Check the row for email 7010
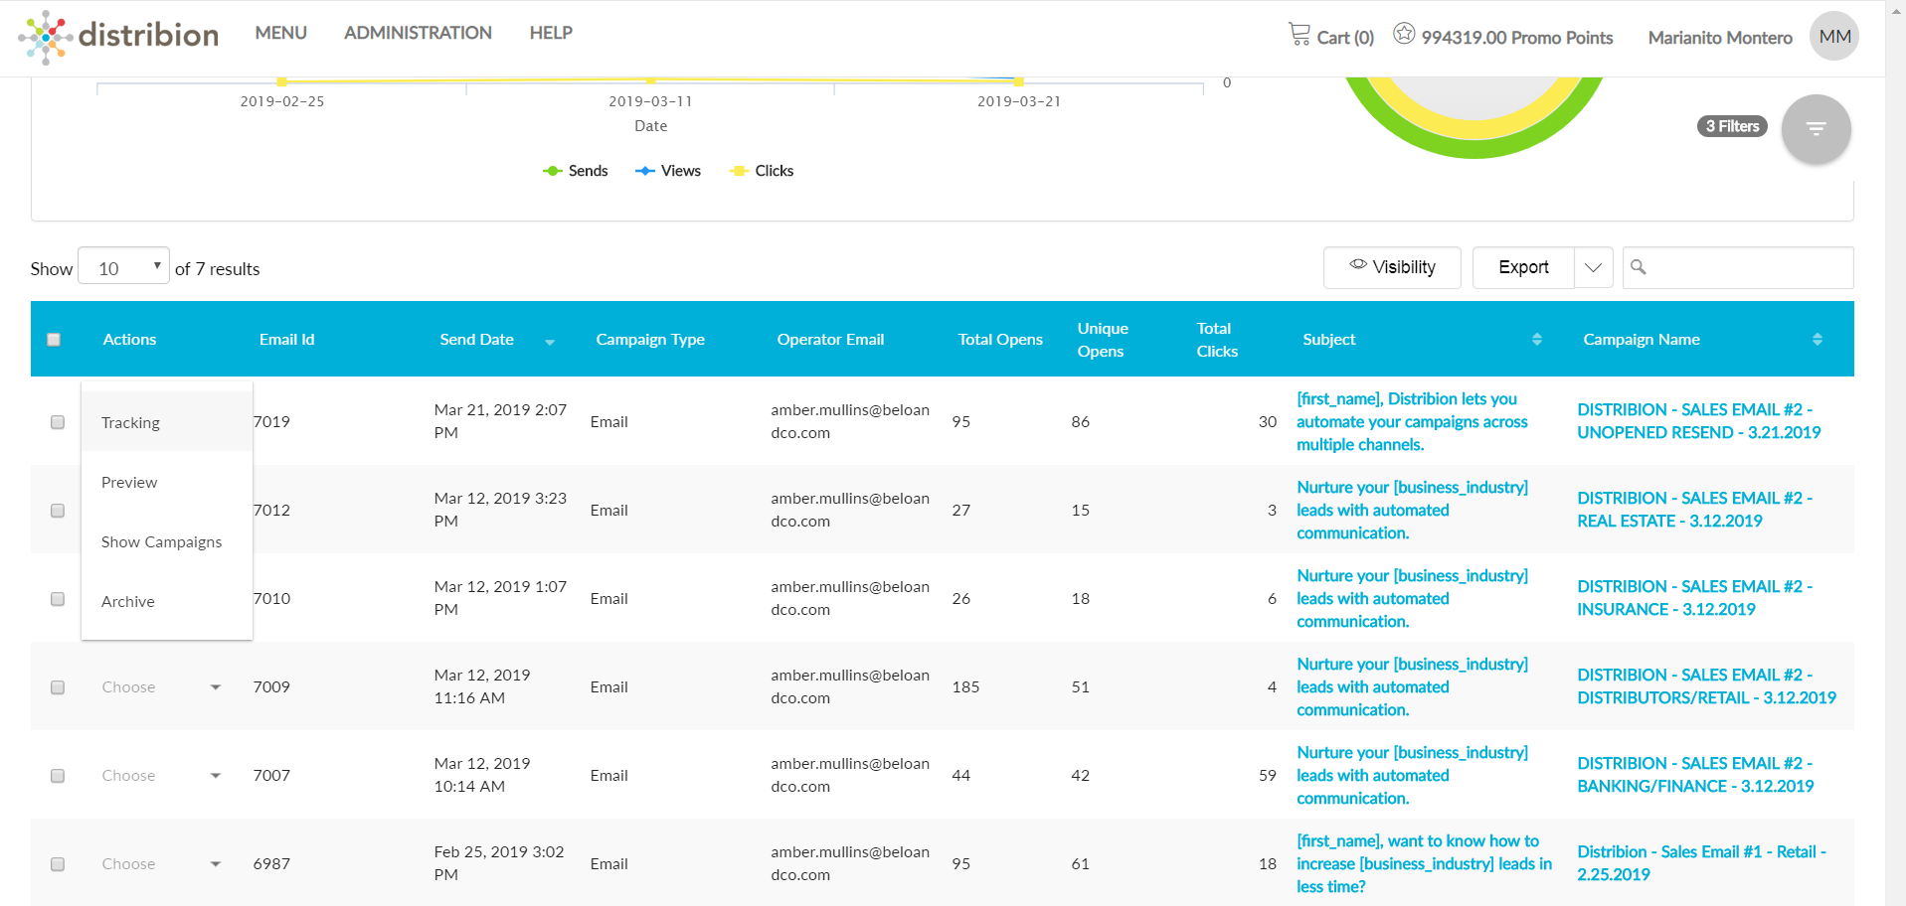This screenshot has width=1906, height=906. pos(58,599)
